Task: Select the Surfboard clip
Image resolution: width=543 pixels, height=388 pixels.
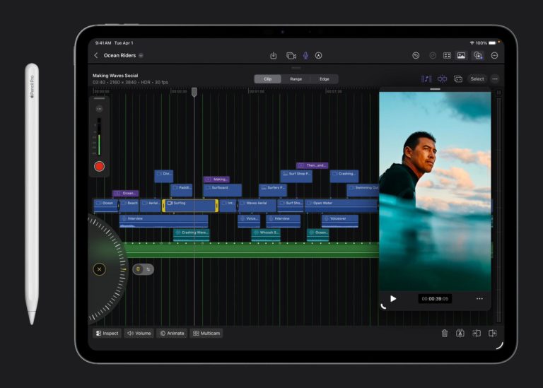Action: pyautogui.click(x=223, y=190)
